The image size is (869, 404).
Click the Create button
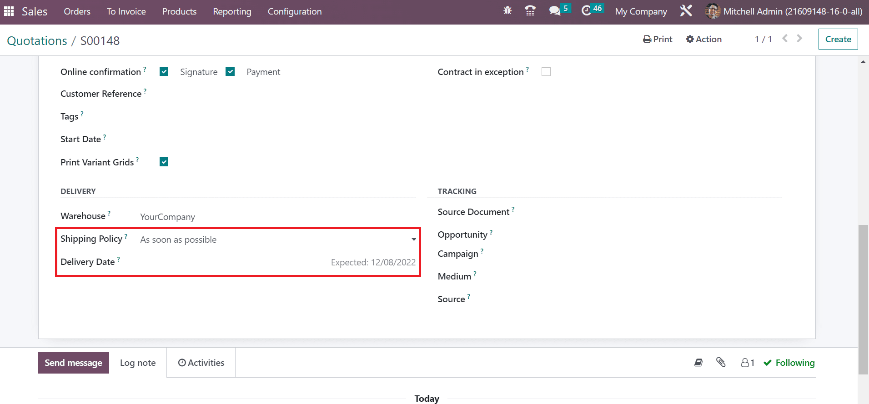[838, 39]
